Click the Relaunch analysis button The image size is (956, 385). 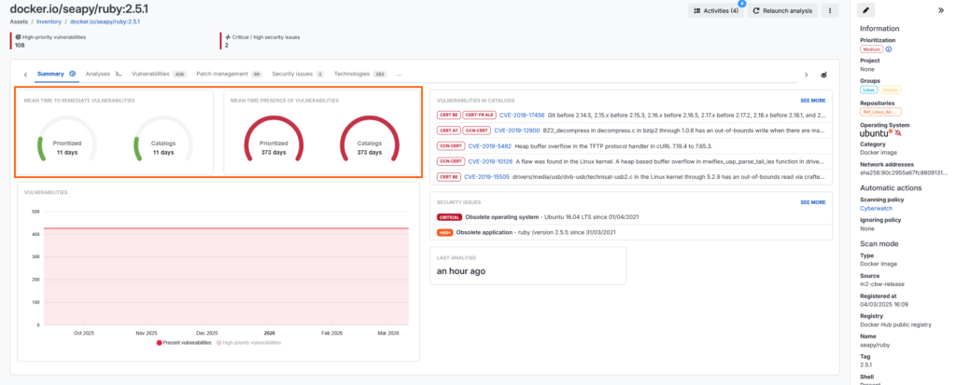pyautogui.click(x=783, y=11)
